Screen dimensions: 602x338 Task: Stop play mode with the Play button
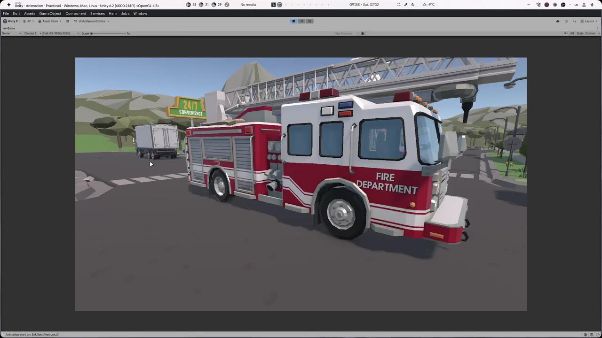click(293, 21)
